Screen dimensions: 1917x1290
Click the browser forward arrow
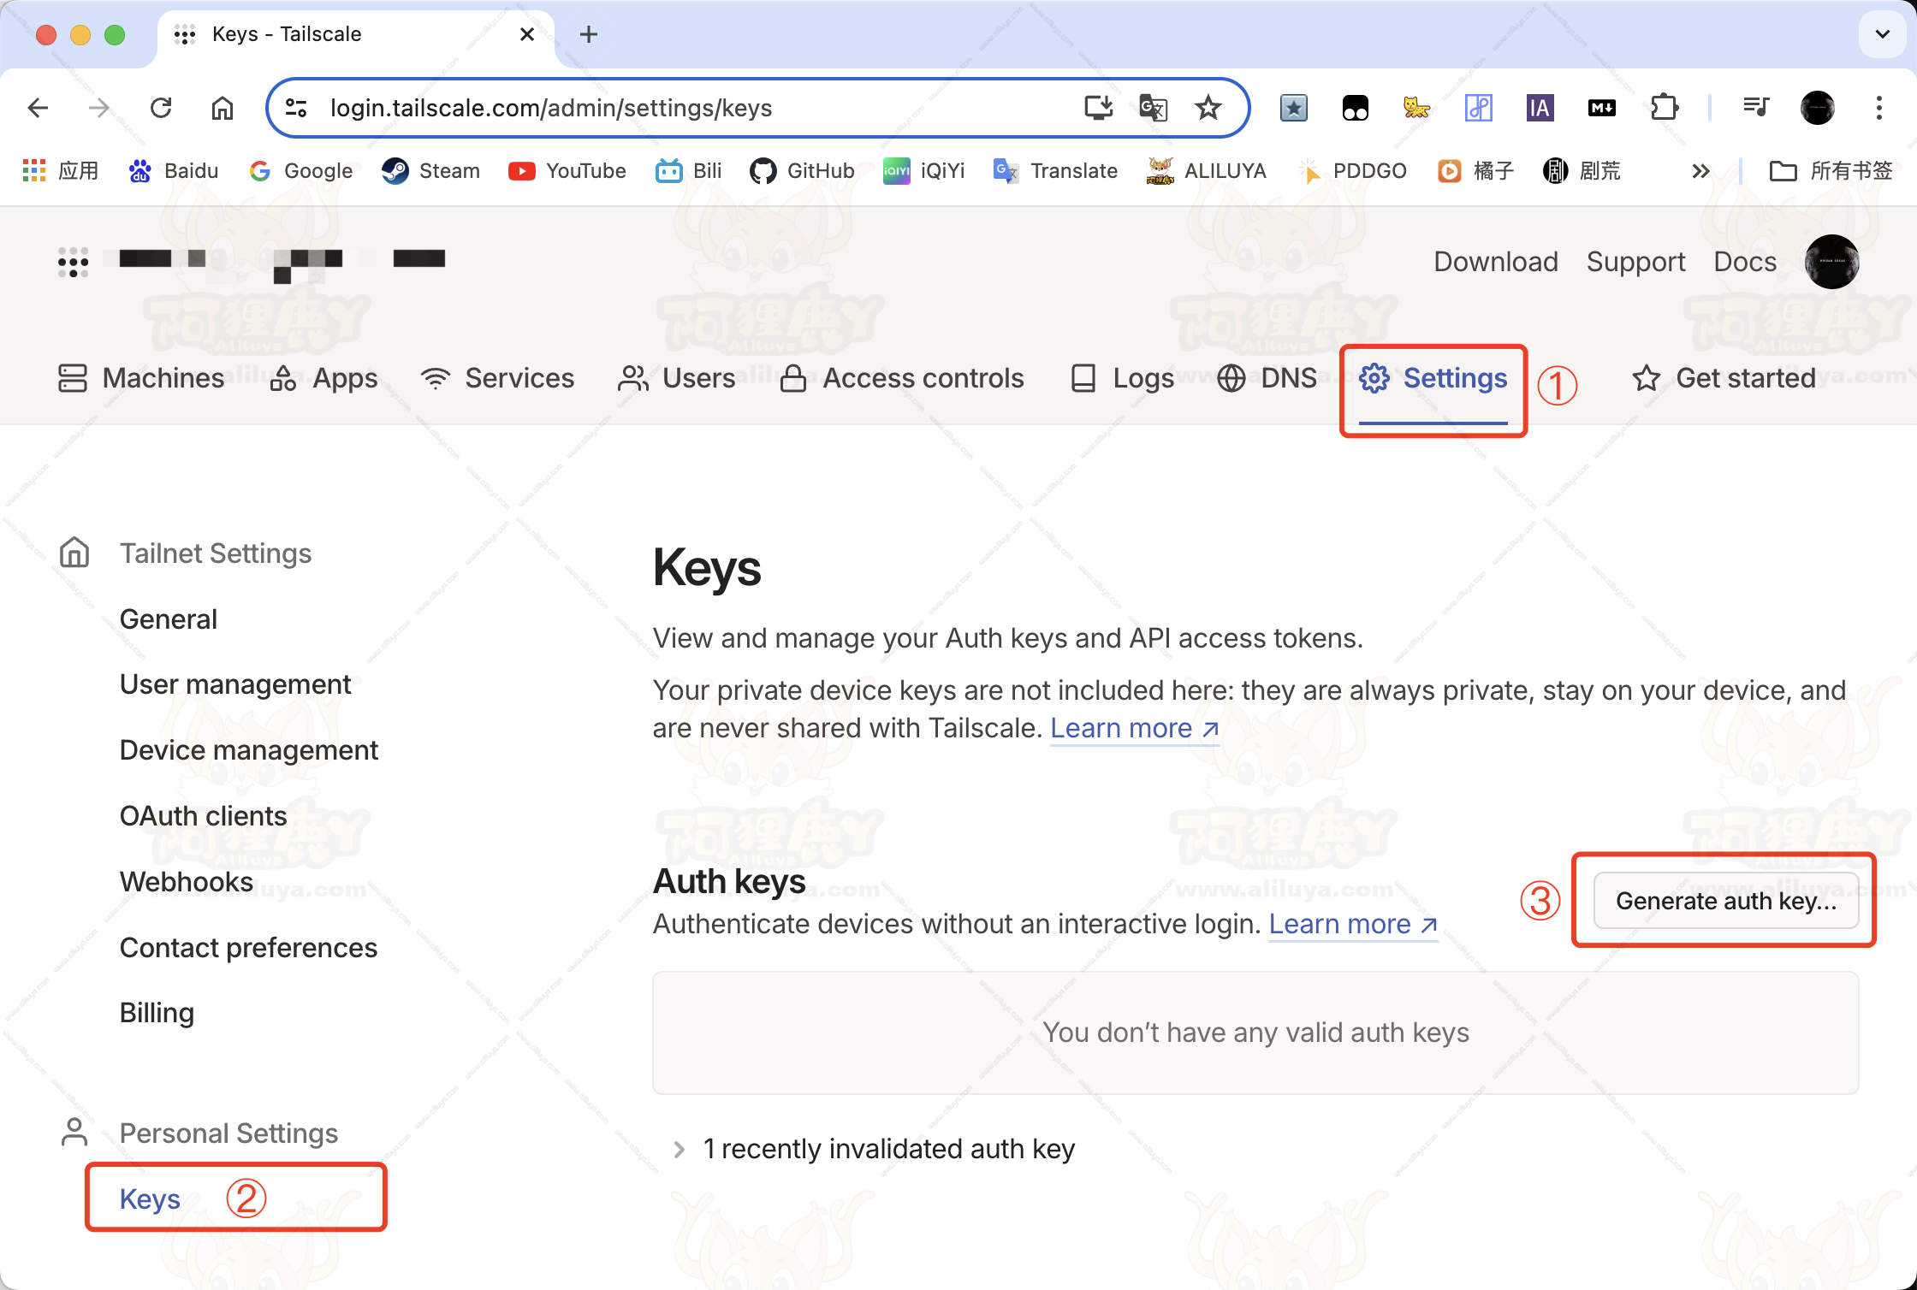[99, 108]
